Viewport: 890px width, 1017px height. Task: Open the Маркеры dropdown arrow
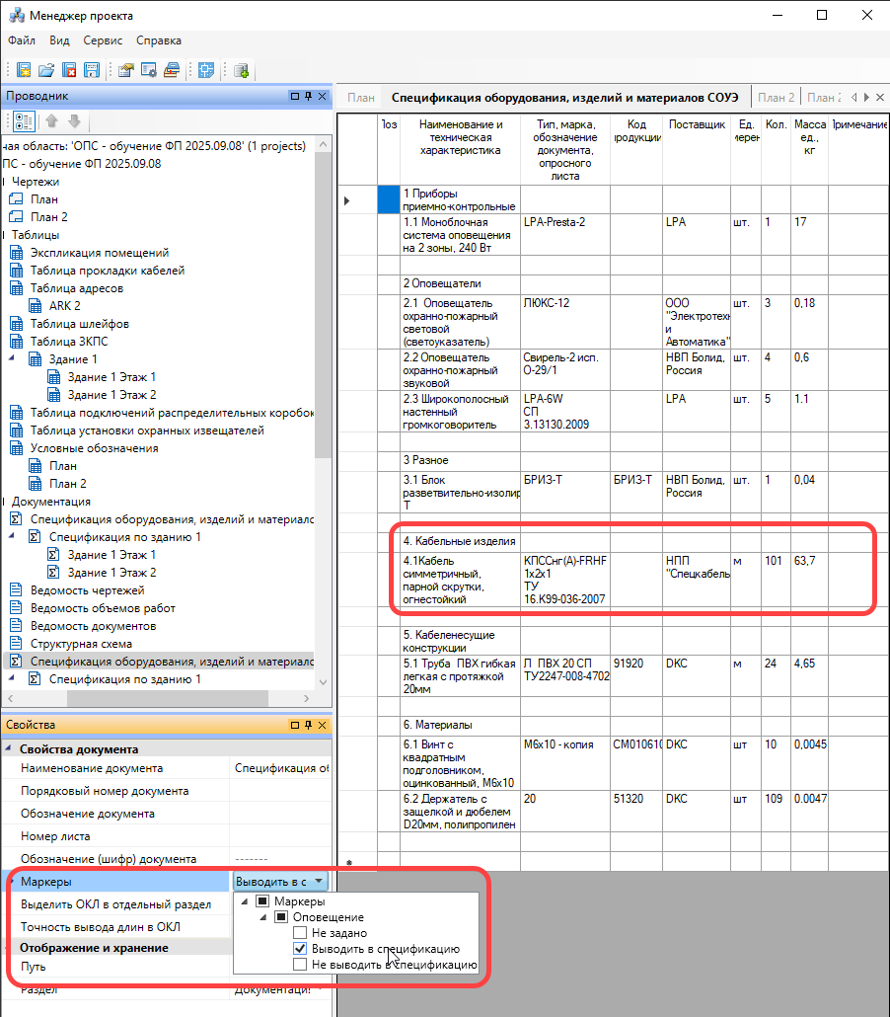(319, 881)
